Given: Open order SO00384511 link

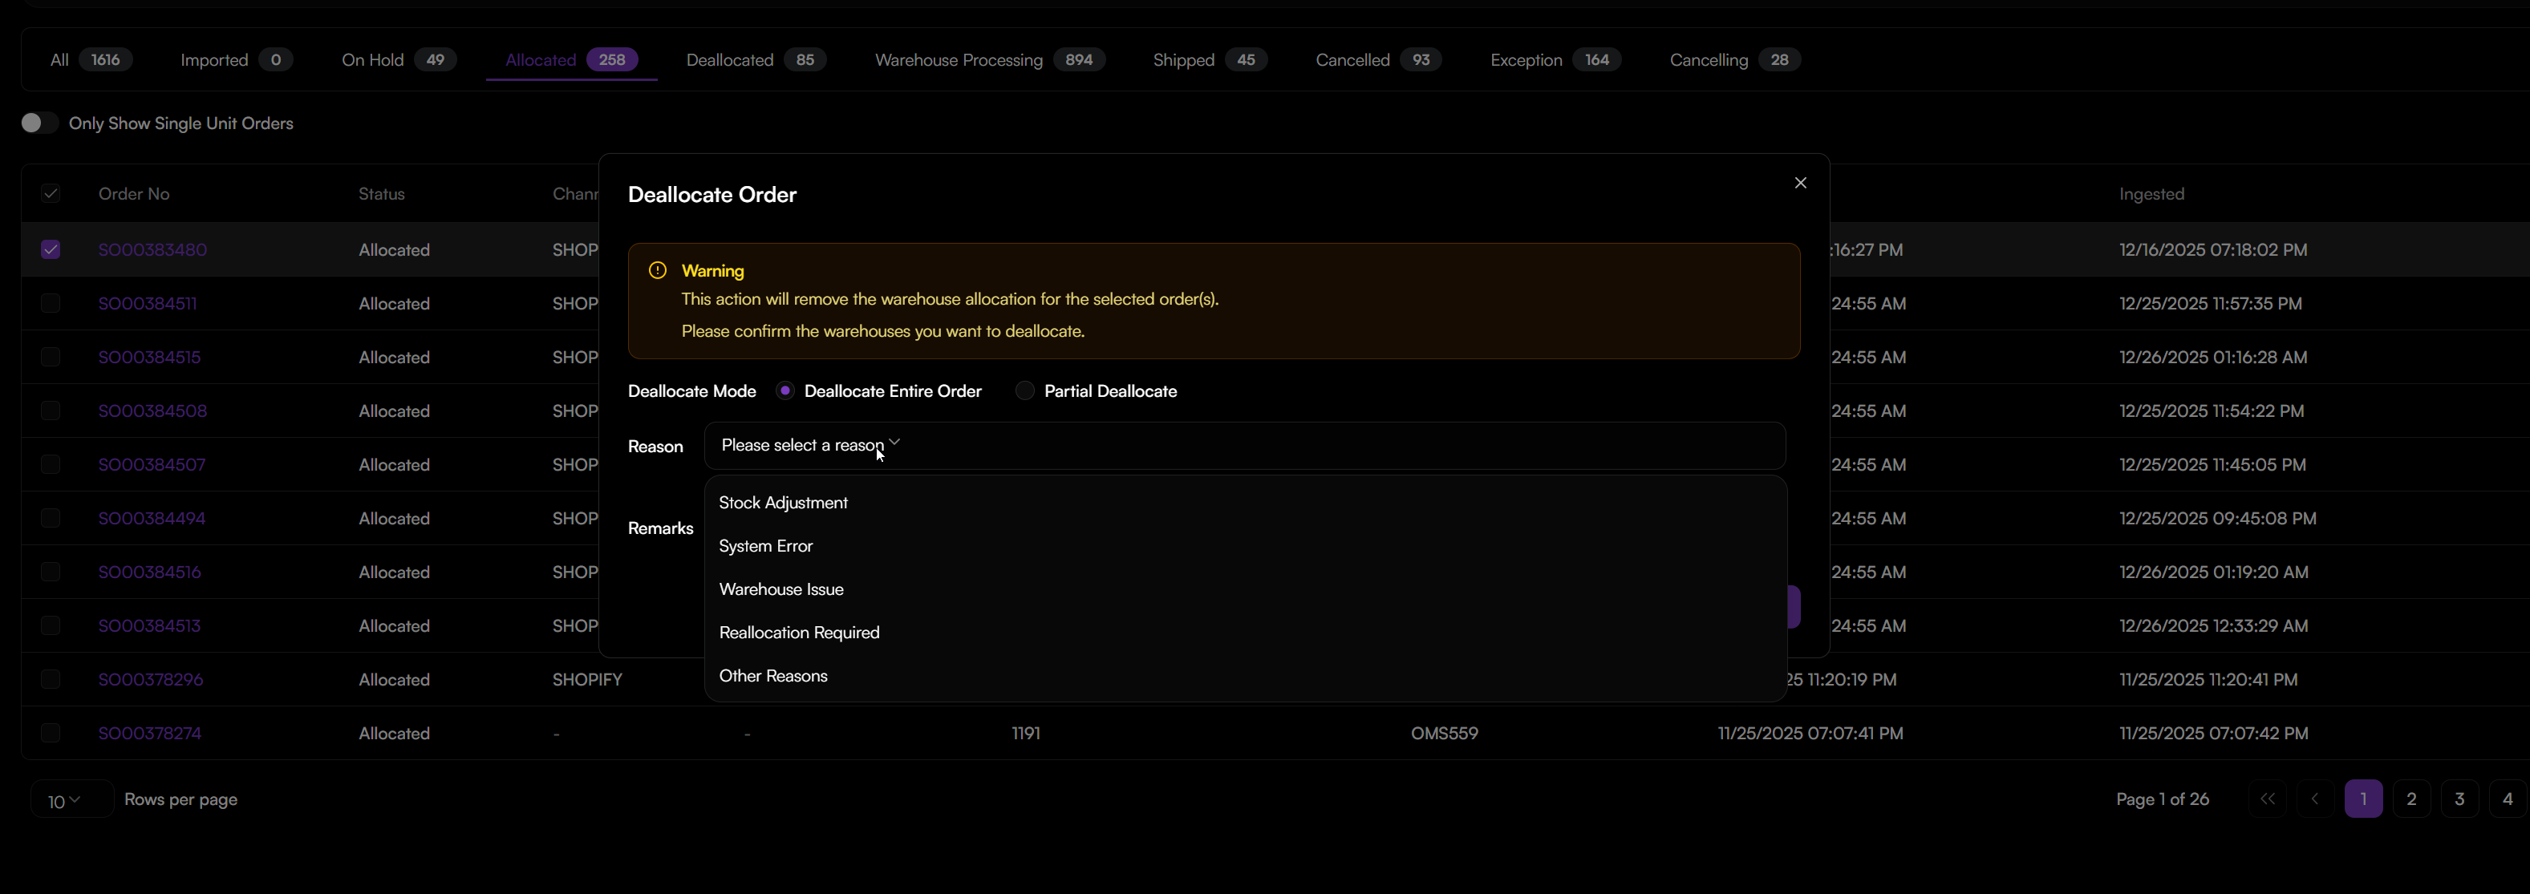Looking at the screenshot, I should [148, 303].
